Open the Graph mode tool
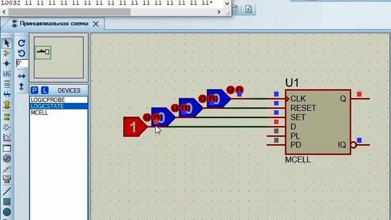The image size is (391, 220). [7, 137]
